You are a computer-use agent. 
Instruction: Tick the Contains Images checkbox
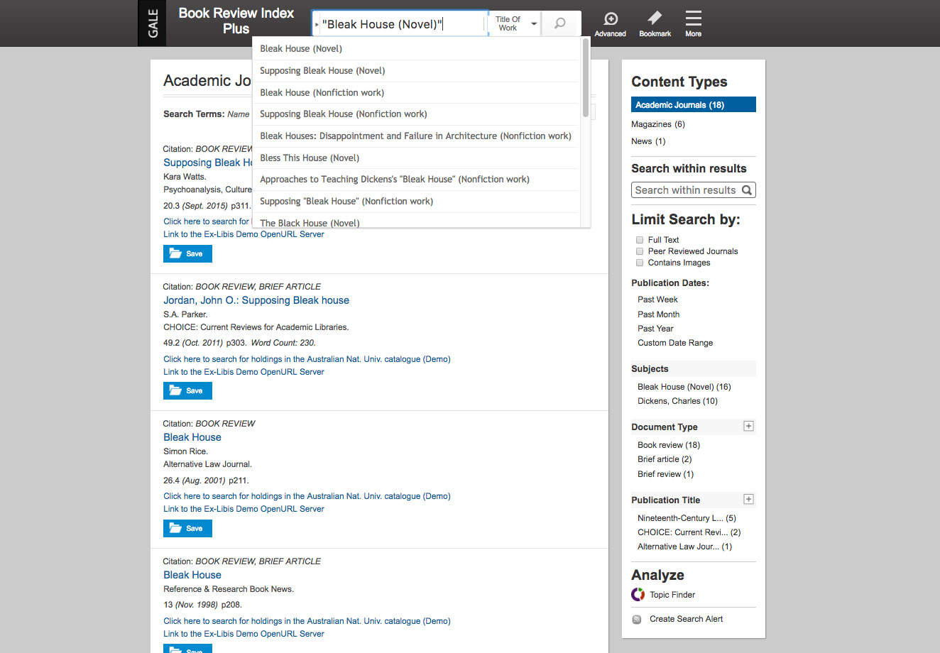[x=640, y=263]
